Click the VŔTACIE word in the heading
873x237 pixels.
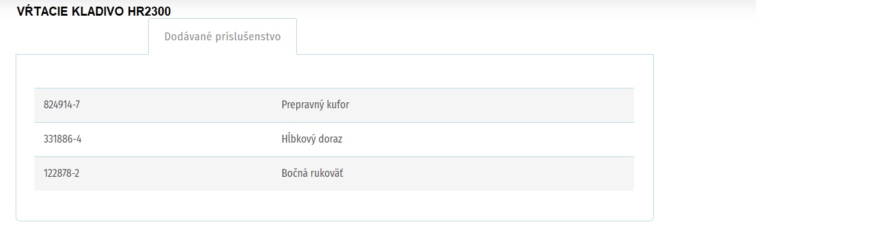(x=39, y=11)
